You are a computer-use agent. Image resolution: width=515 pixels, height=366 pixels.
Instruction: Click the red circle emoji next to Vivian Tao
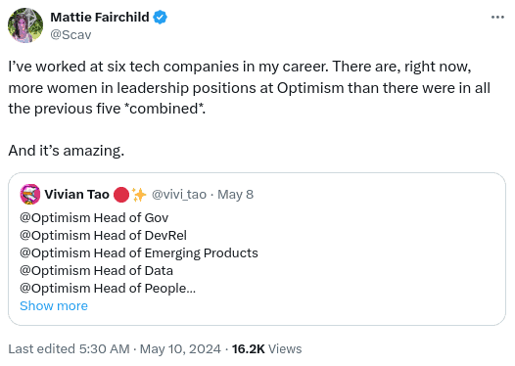pyautogui.click(x=121, y=195)
